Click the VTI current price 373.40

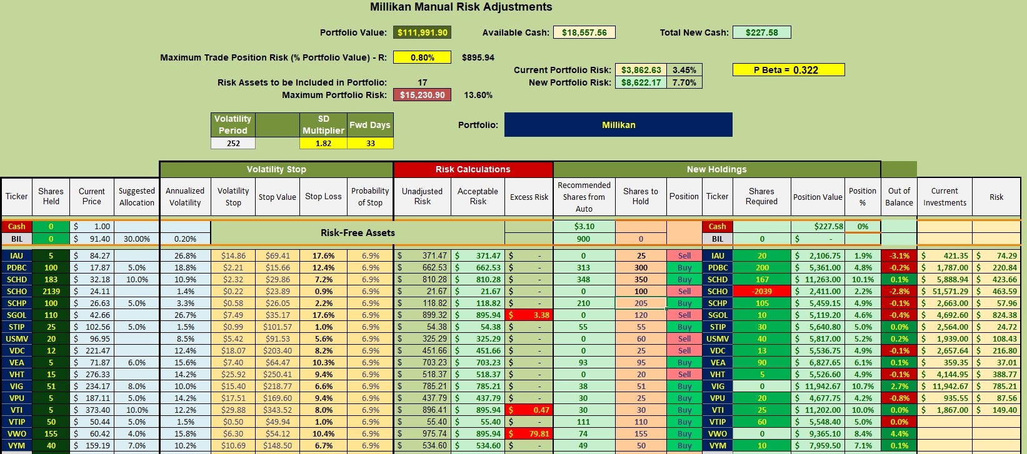[92, 410]
